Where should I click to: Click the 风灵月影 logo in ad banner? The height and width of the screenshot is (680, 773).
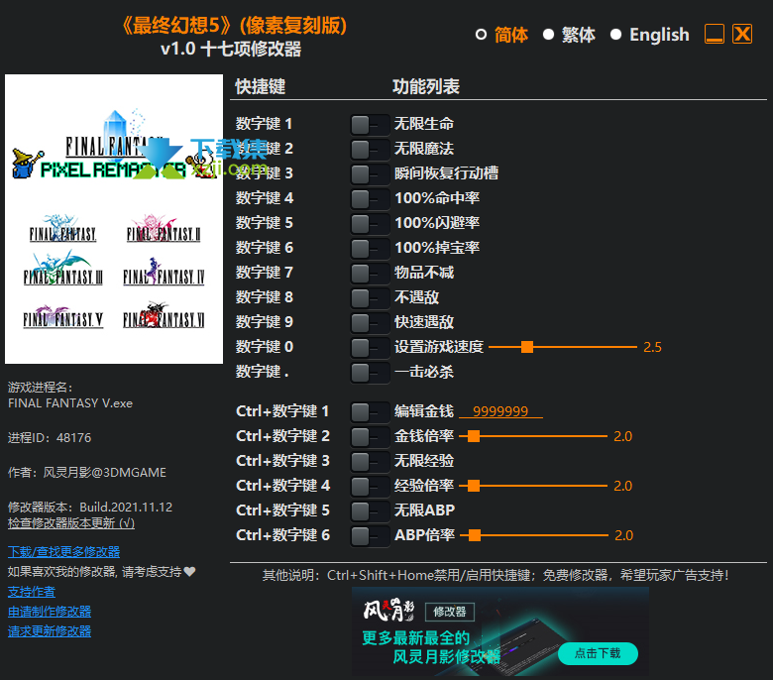coord(388,611)
